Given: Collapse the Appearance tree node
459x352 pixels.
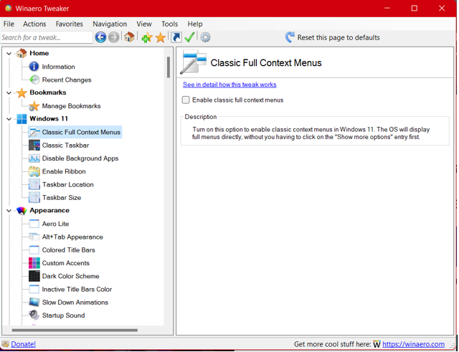Looking at the screenshot, I should pos(9,211).
